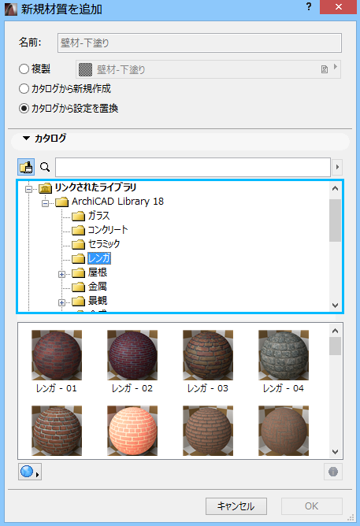This screenshot has height=526, width=360.
Task: Click the info icon button
Action: [x=333, y=472]
